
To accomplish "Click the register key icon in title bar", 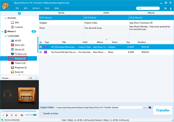I will click(171, 8).
